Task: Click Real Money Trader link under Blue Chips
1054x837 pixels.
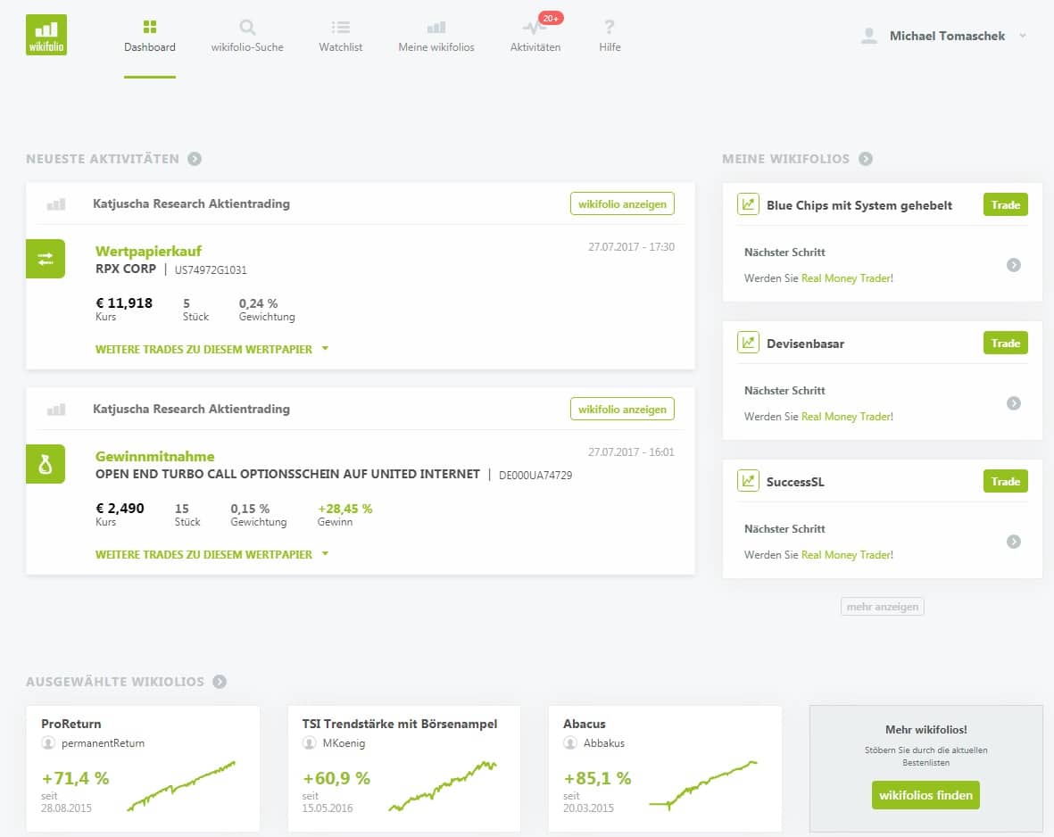Action: [846, 278]
